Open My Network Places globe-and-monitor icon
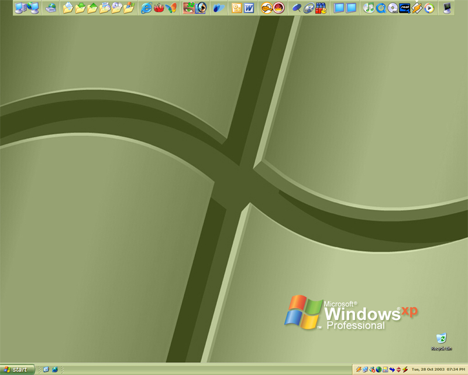This screenshot has height=375, width=468. click(x=33, y=8)
